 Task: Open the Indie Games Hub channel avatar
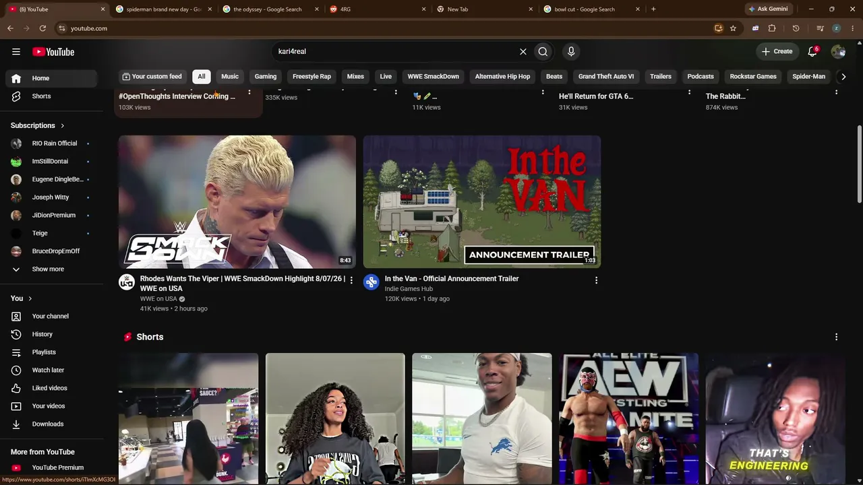(371, 282)
